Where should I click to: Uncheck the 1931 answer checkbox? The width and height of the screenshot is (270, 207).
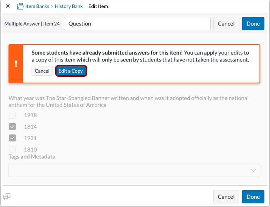[x=12, y=138]
